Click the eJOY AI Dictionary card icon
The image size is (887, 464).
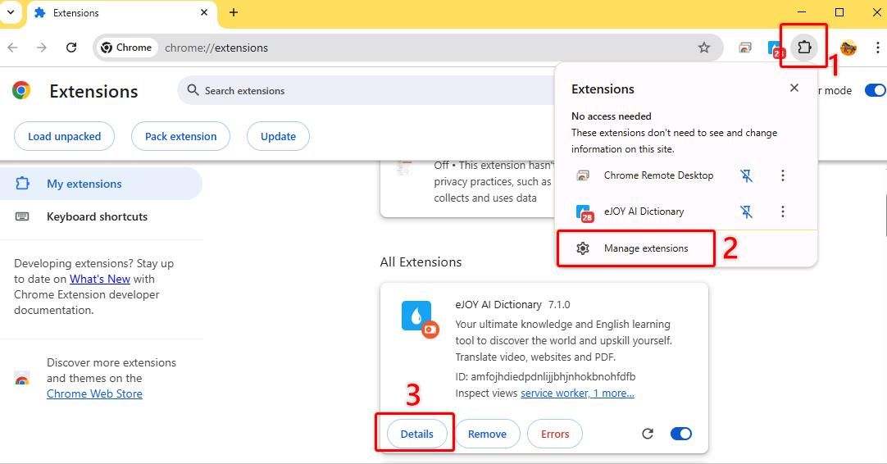(420, 319)
